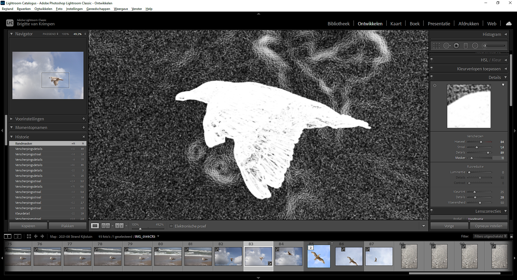Select the Crop Overlay tool
The width and height of the screenshot is (517, 280).
(x=436, y=46)
